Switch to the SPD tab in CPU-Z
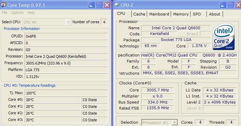 coord(197,14)
